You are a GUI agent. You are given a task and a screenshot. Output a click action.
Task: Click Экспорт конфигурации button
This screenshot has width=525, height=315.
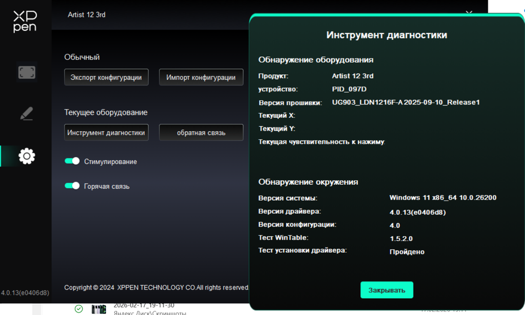[106, 77]
